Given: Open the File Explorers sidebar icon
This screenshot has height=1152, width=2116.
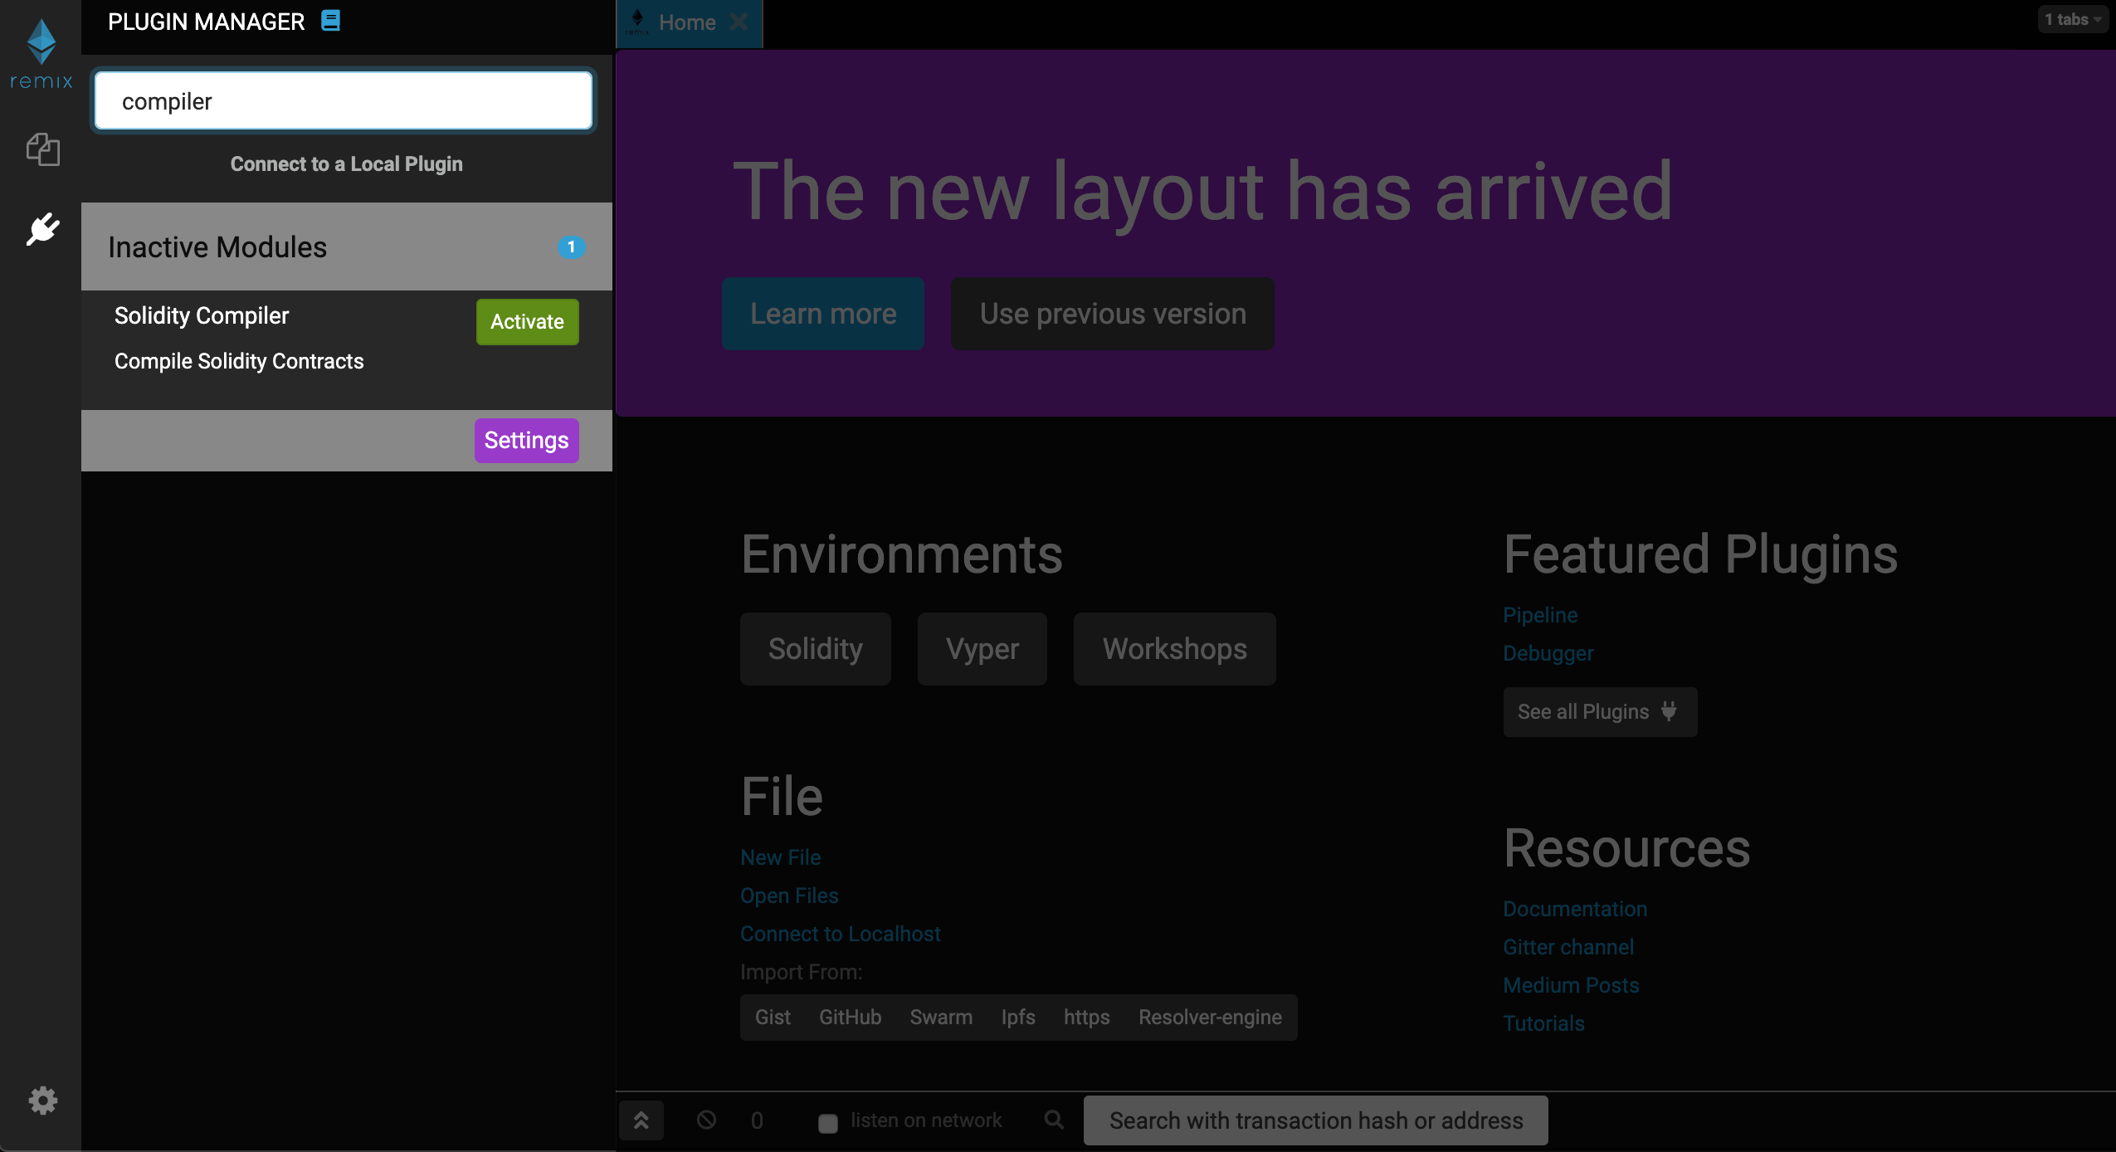Looking at the screenshot, I should pos(42,149).
